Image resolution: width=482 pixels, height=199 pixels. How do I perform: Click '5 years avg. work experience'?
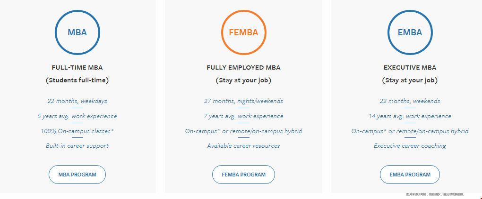point(77,116)
